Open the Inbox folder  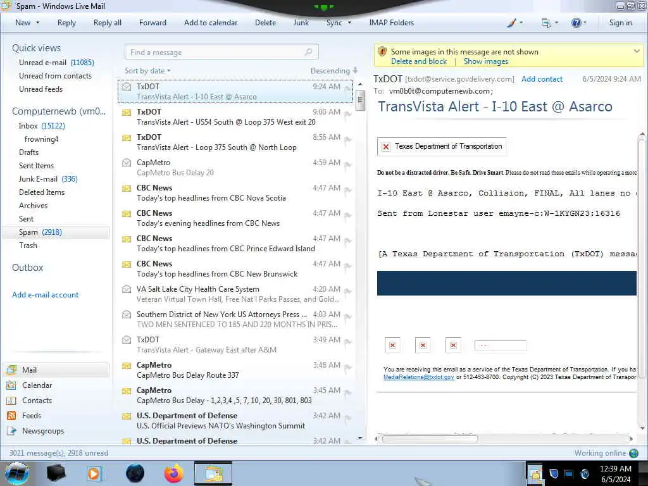[x=41, y=126]
